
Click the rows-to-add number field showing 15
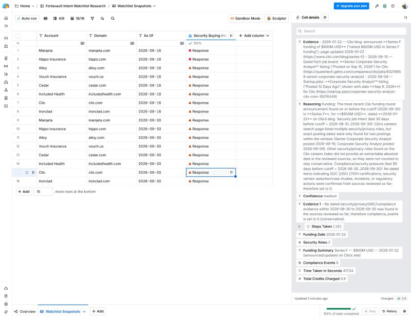click(43, 192)
